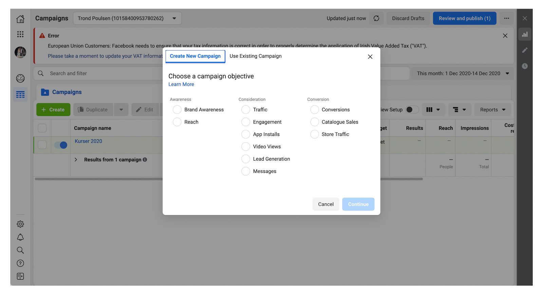This screenshot has height=305, width=543.
Task: Open the charts panel bar graph icon
Action: point(525,34)
